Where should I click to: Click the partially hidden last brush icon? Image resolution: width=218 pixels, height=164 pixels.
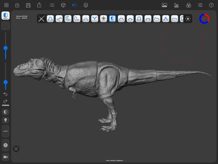[182, 19]
